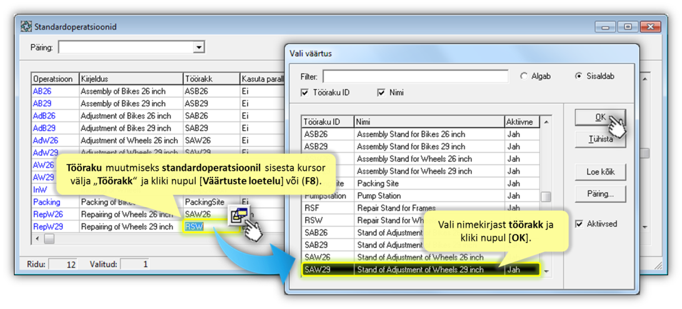Minimize the Standardoperatsioonid window
This screenshot has width=682, height=309.
click(x=606, y=27)
